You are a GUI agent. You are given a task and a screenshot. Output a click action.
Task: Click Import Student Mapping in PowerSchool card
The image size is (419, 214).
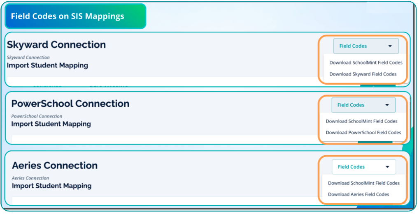51,124
